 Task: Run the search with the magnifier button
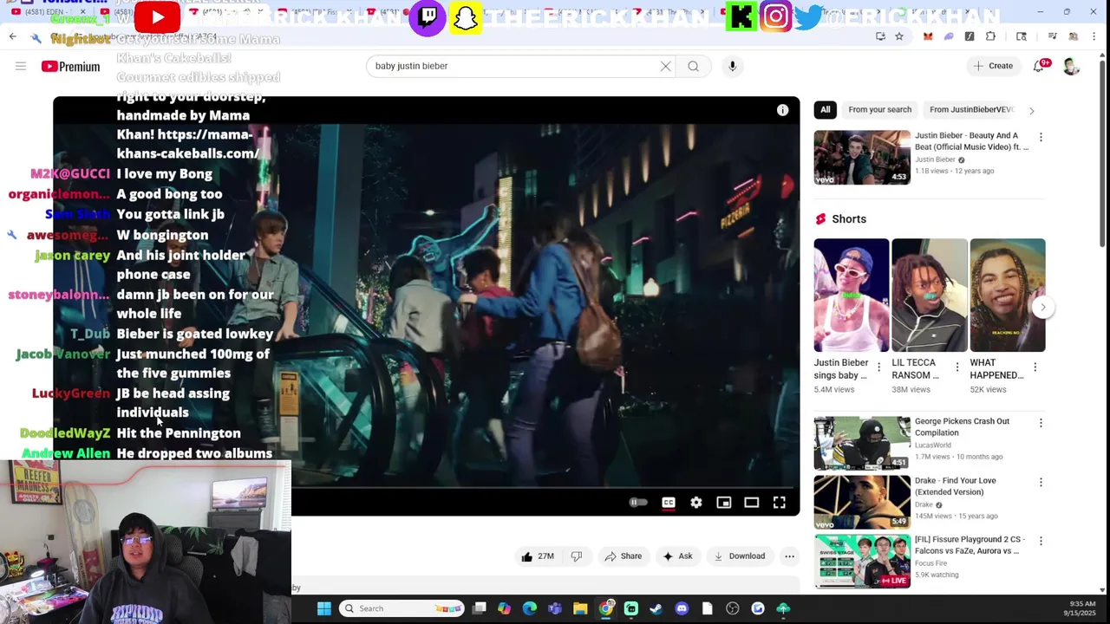click(693, 66)
